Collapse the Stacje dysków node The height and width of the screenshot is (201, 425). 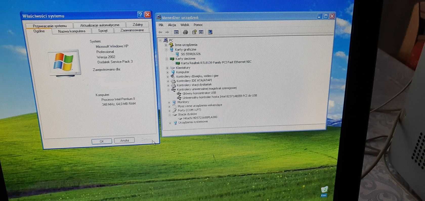click(170, 115)
